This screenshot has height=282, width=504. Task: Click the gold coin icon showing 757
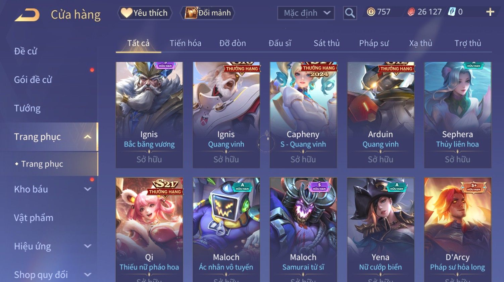[371, 12]
